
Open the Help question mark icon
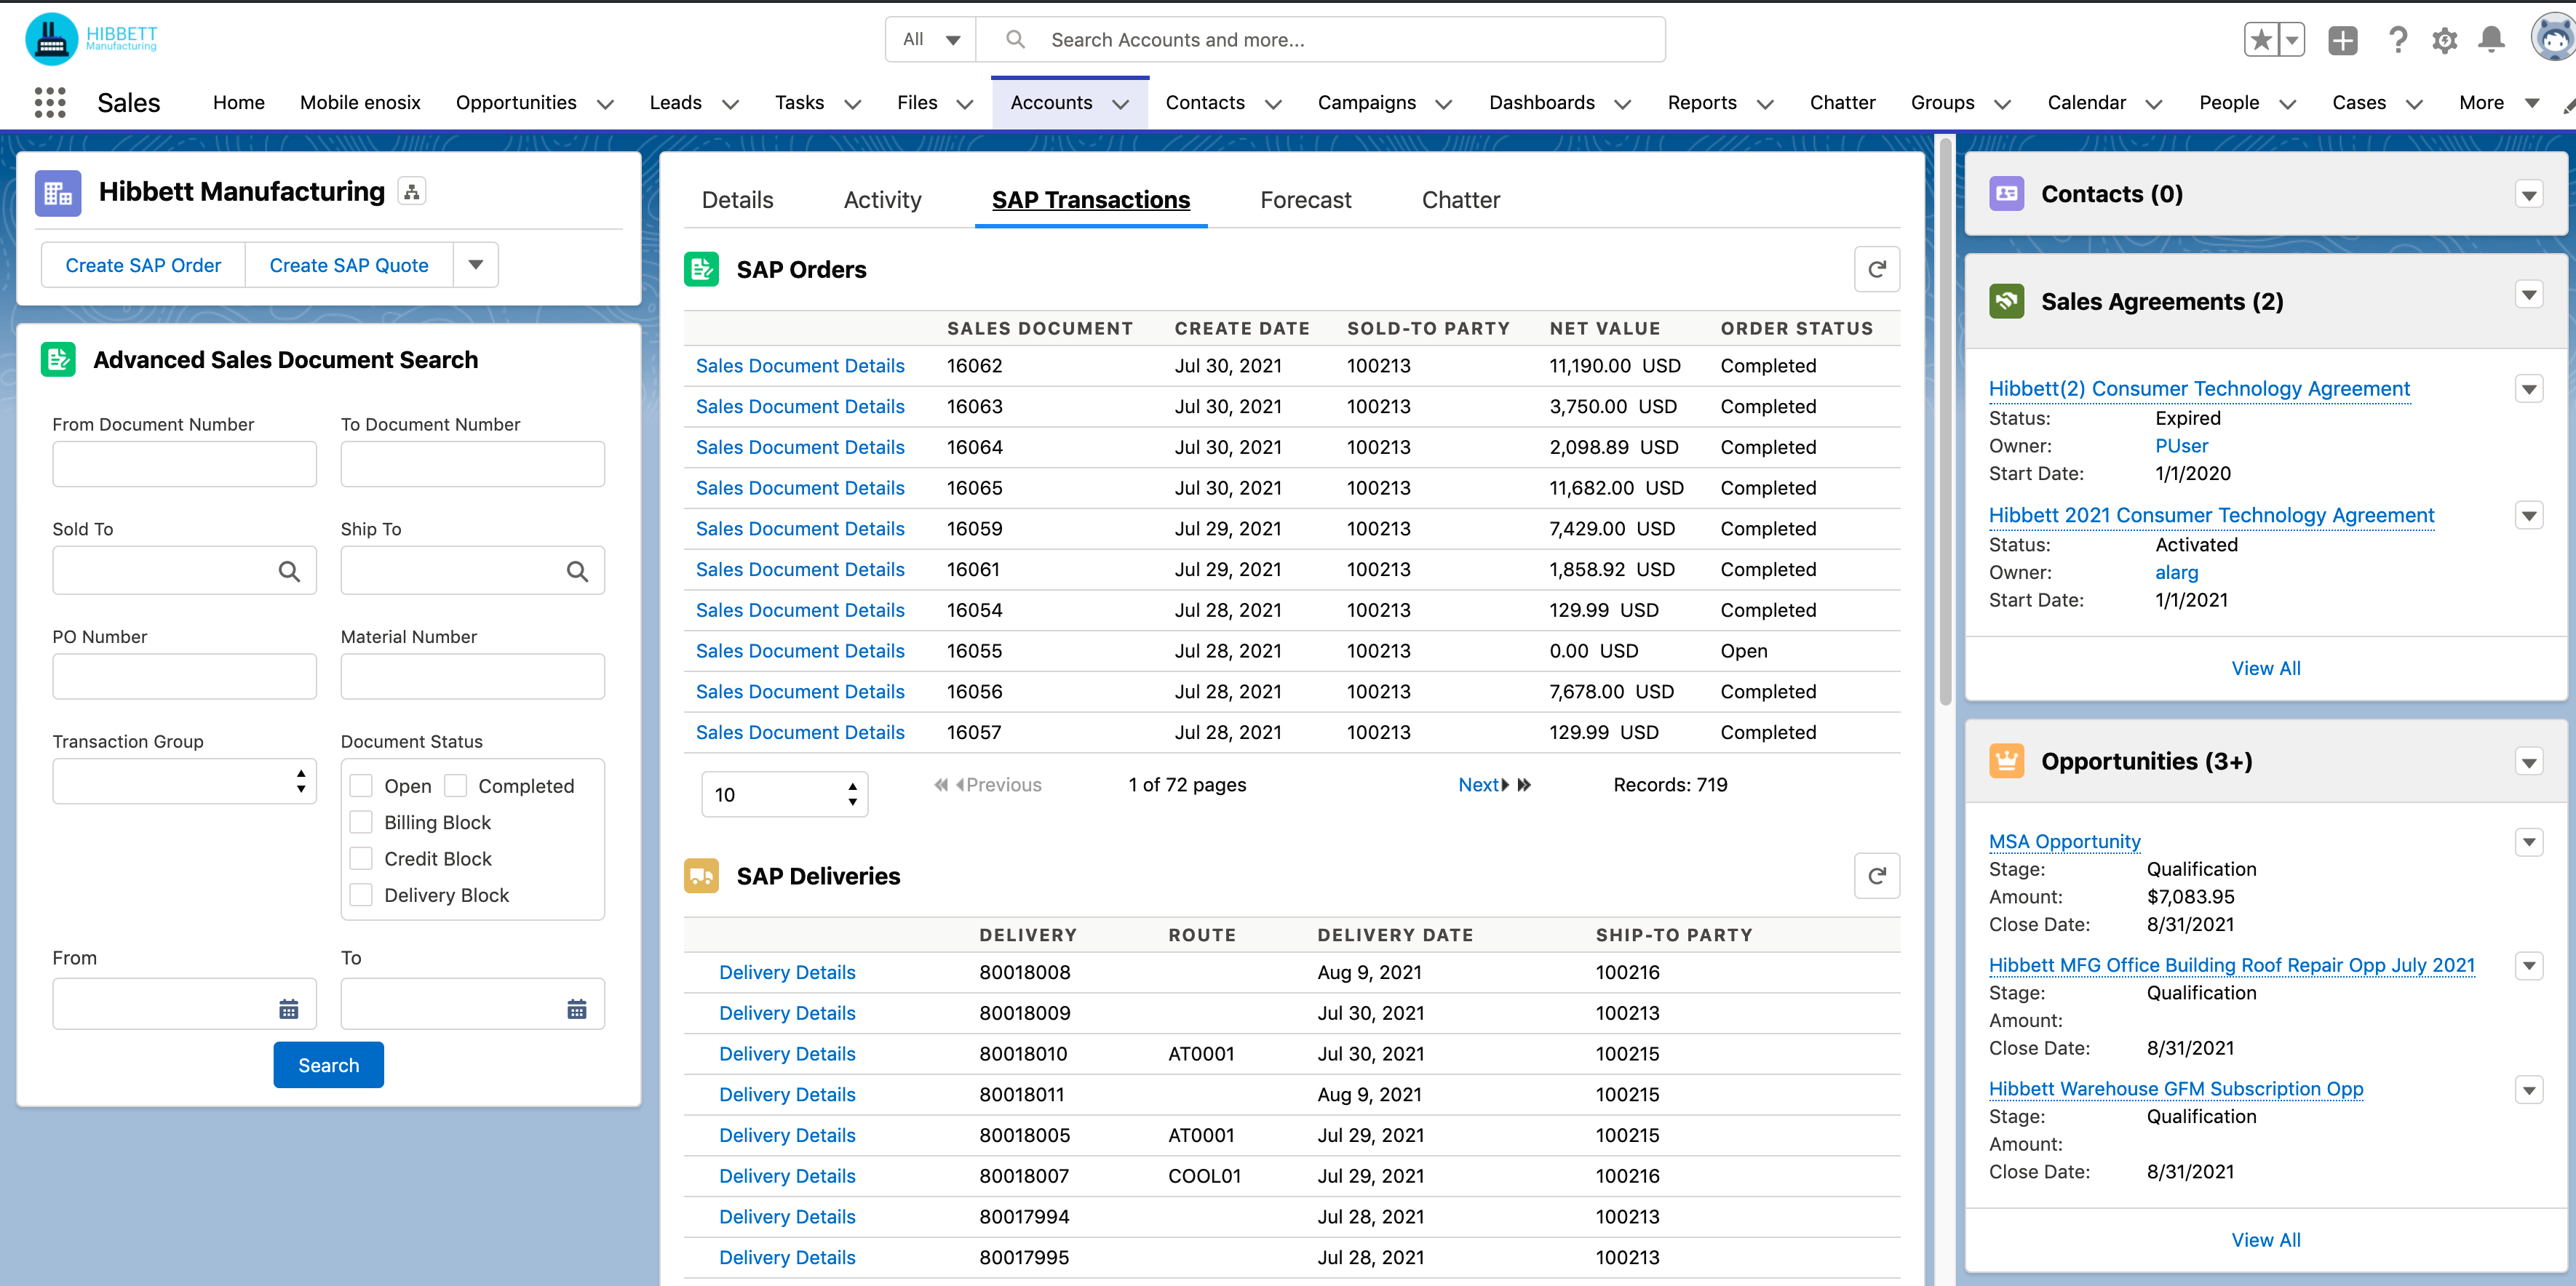pos(2397,40)
